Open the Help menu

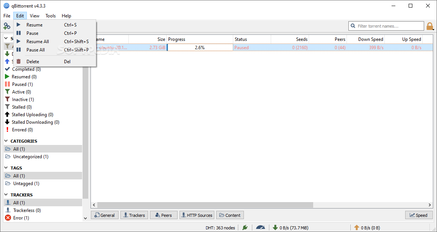point(66,16)
